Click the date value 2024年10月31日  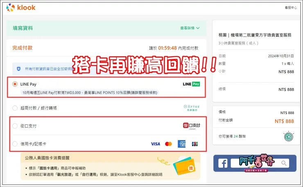tap(281, 56)
